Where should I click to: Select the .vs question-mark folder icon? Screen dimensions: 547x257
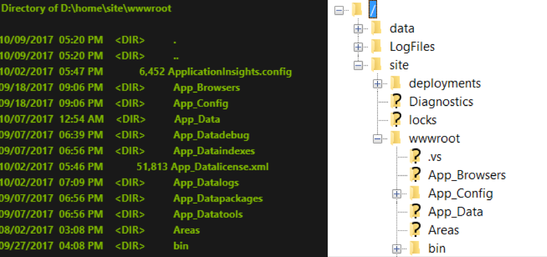pyautogui.click(x=415, y=156)
